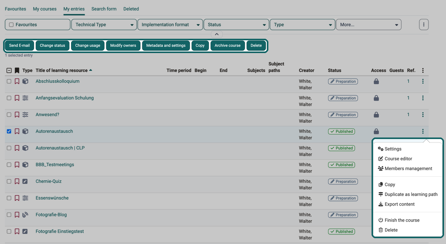Image resolution: width=446 pixels, height=244 pixels.
Task: Open the Type filter dropdown
Action: 303,25
